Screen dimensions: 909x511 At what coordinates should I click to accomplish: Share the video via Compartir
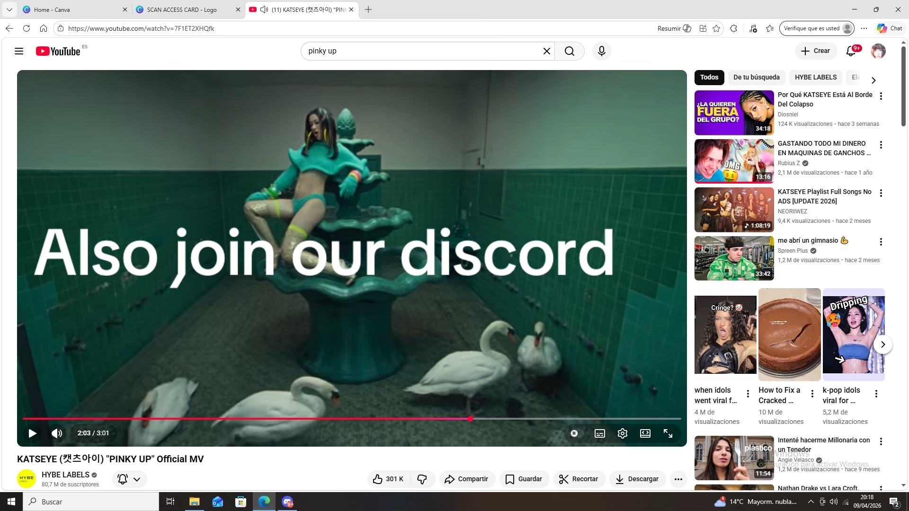(467, 479)
